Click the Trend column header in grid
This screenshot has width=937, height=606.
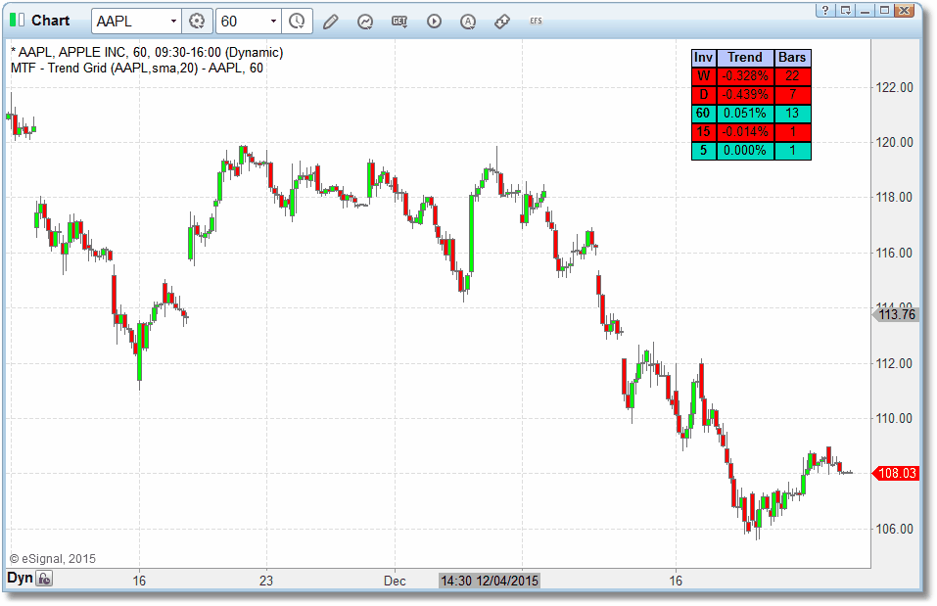point(744,58)
